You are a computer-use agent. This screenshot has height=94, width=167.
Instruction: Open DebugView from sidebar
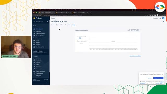coord(38,76)
